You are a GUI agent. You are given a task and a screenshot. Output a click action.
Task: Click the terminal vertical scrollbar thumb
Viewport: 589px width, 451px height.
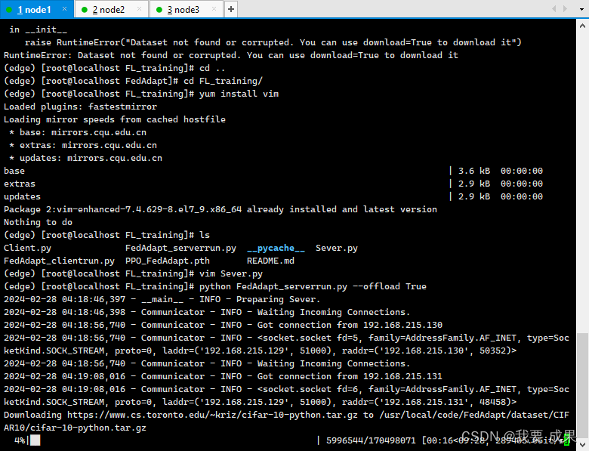(x=582, y=385)
